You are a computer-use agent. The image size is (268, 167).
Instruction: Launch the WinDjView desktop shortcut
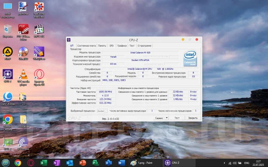(x=39, y=53)
